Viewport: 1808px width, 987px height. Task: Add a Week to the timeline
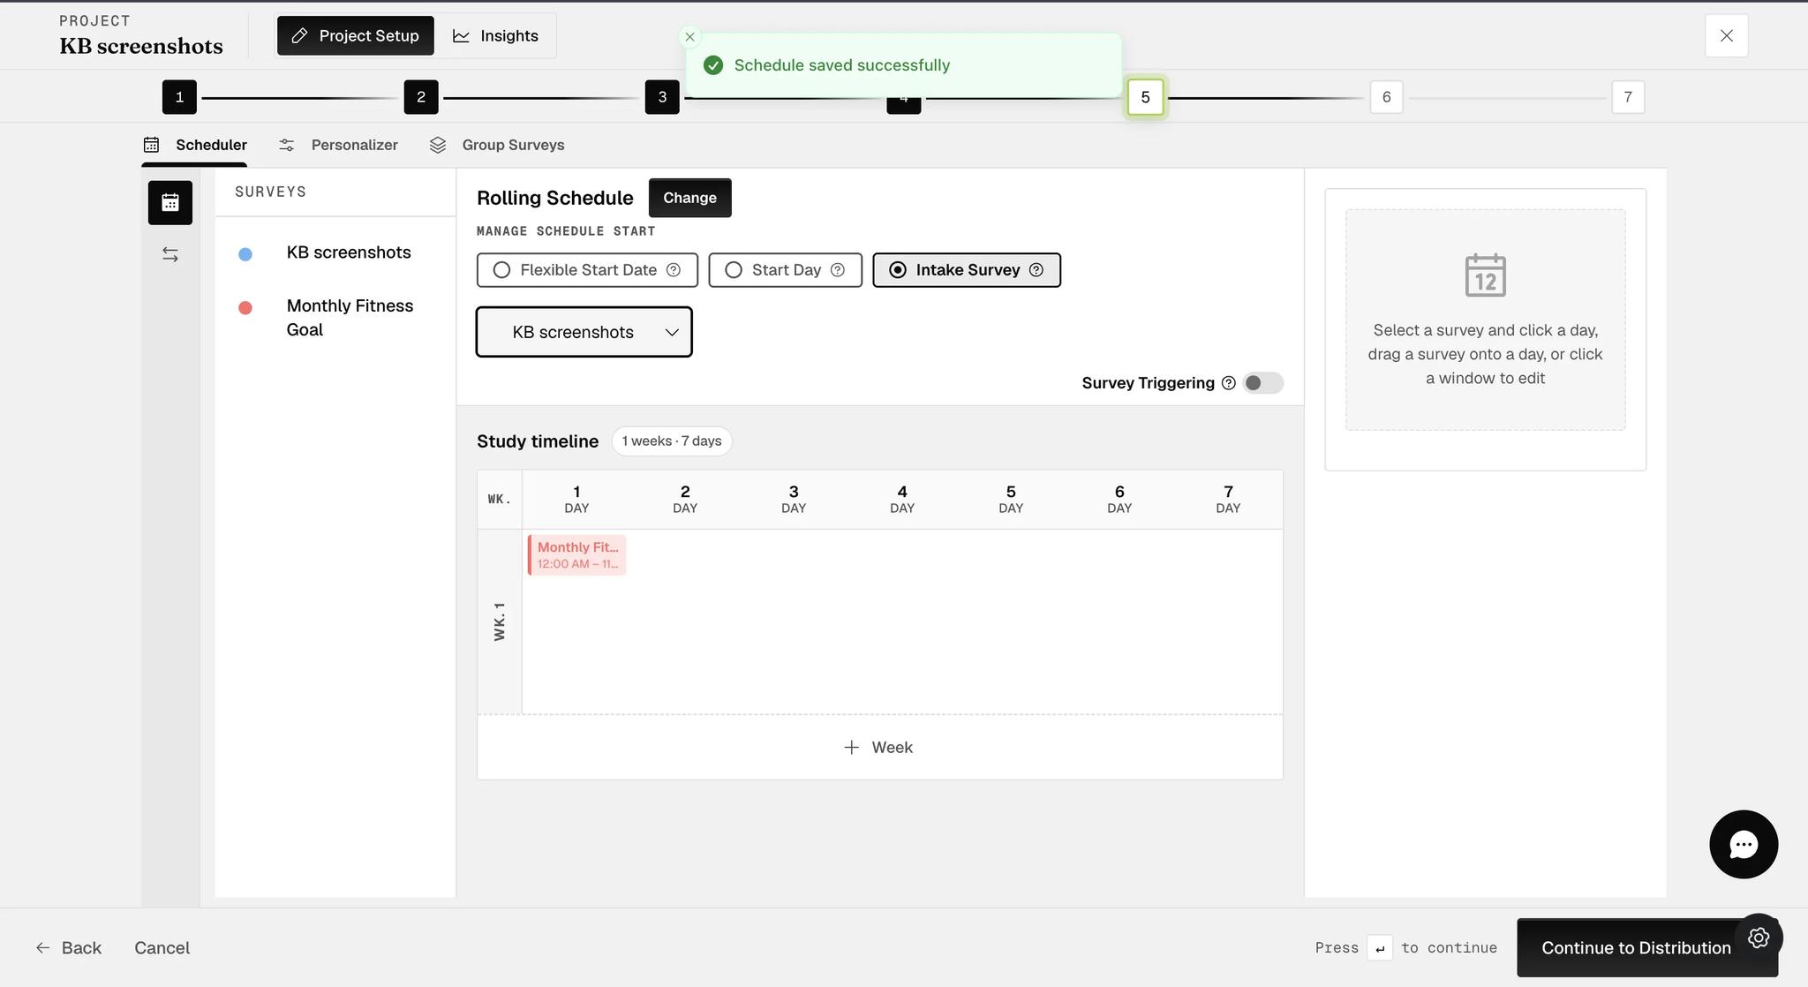tap(880, 748)
